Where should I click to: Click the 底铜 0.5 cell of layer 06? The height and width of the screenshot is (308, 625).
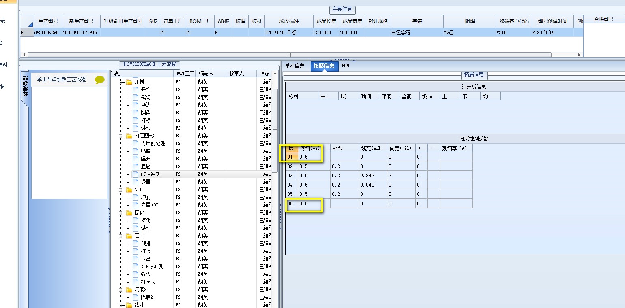click(314, 204)
